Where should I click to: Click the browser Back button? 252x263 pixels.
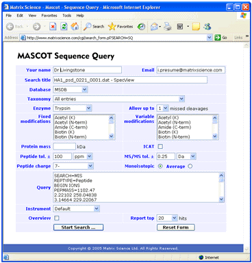click(x=14, y=27)
